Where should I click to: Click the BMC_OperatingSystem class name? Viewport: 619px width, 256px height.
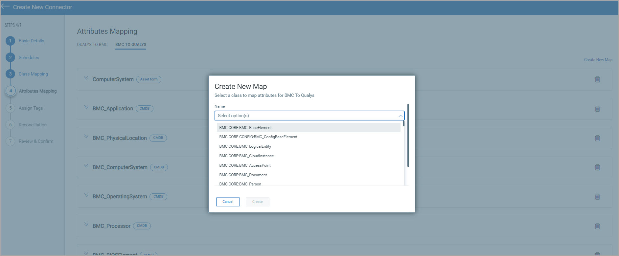[x=120, y=197]
